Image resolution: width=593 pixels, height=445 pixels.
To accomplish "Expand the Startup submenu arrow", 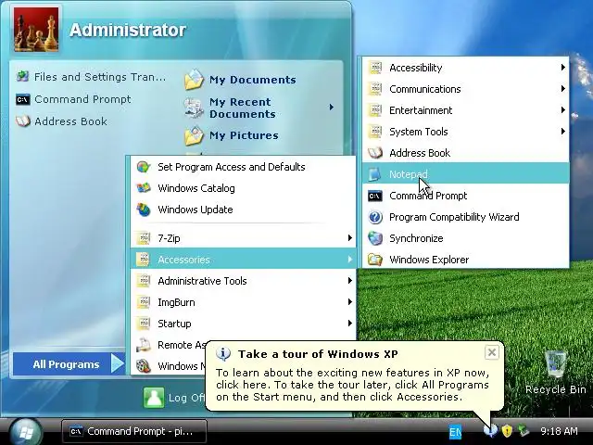I will tap(350, 324).
